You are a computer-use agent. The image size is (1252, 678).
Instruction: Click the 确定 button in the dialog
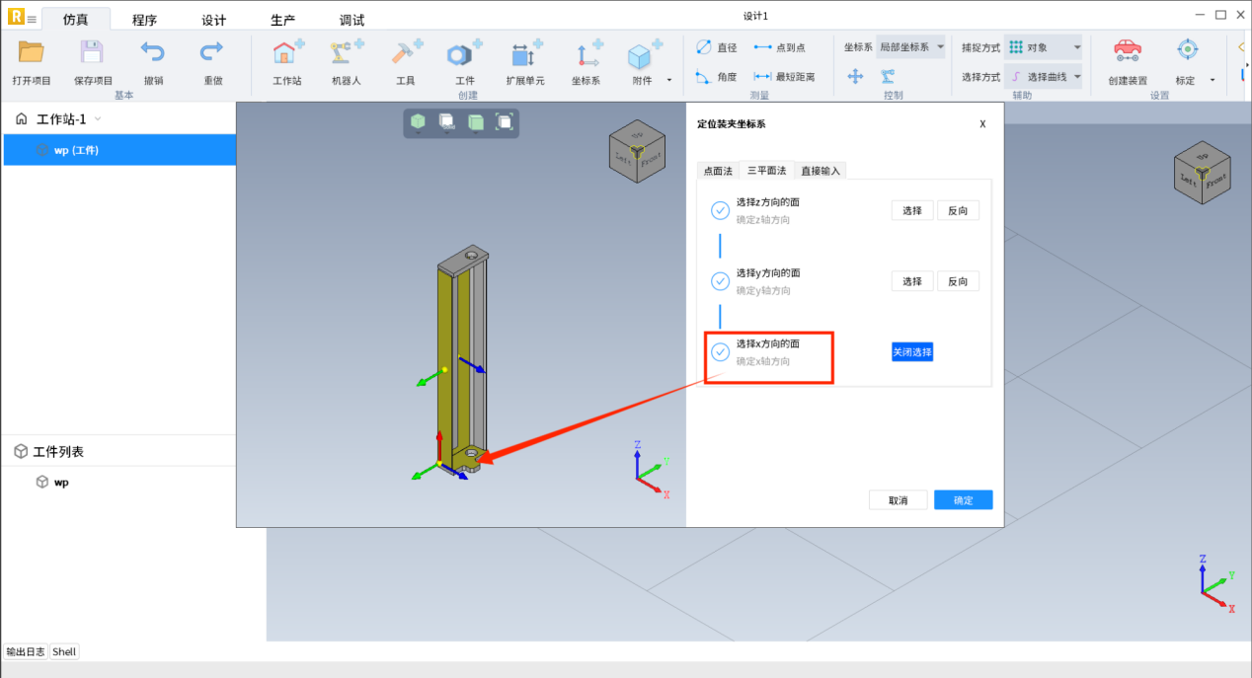pos(963,500)
